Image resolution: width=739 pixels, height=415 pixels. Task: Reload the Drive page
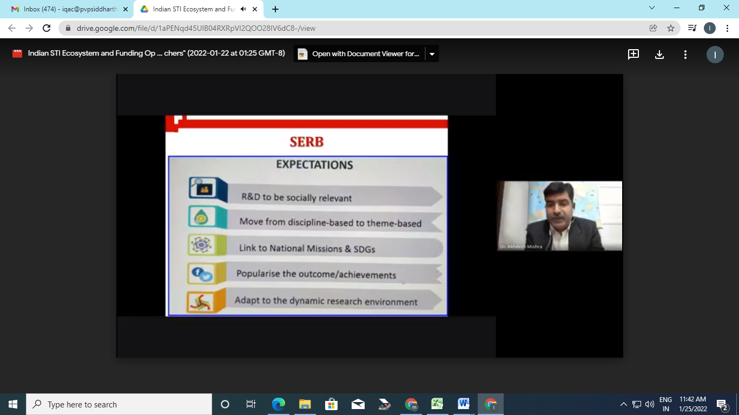47,28
